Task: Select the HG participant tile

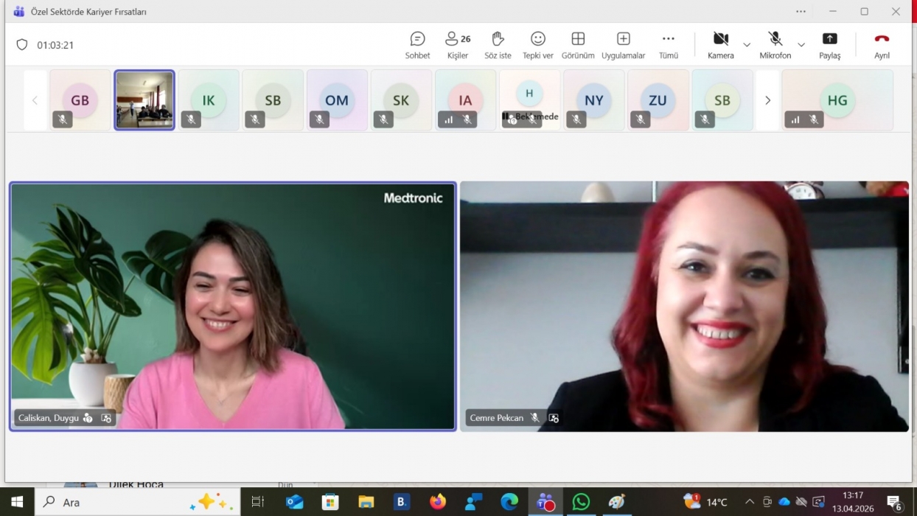Action: tap(837, 100)
